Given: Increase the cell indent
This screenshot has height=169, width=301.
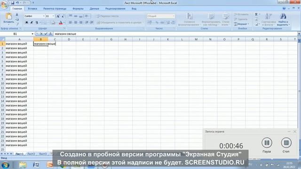Looking at the screenshot, I should (92, 23).
